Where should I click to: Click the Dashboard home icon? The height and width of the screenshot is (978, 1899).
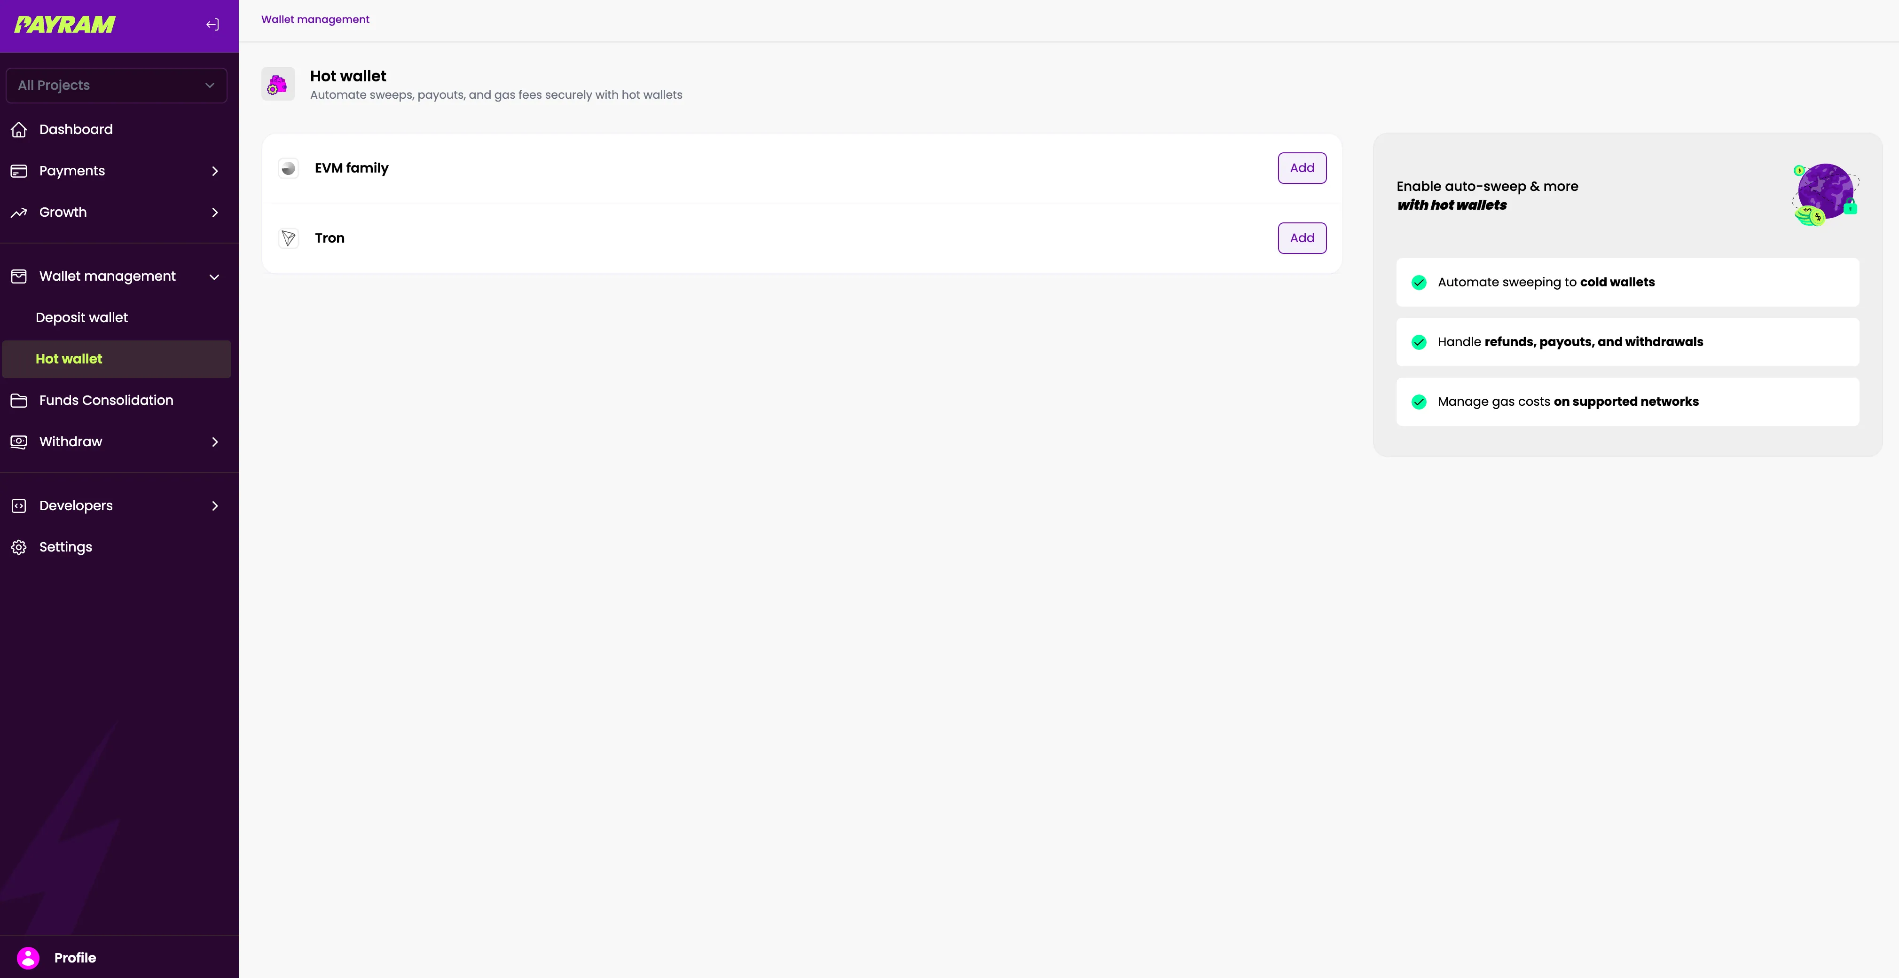click(19, 130)
